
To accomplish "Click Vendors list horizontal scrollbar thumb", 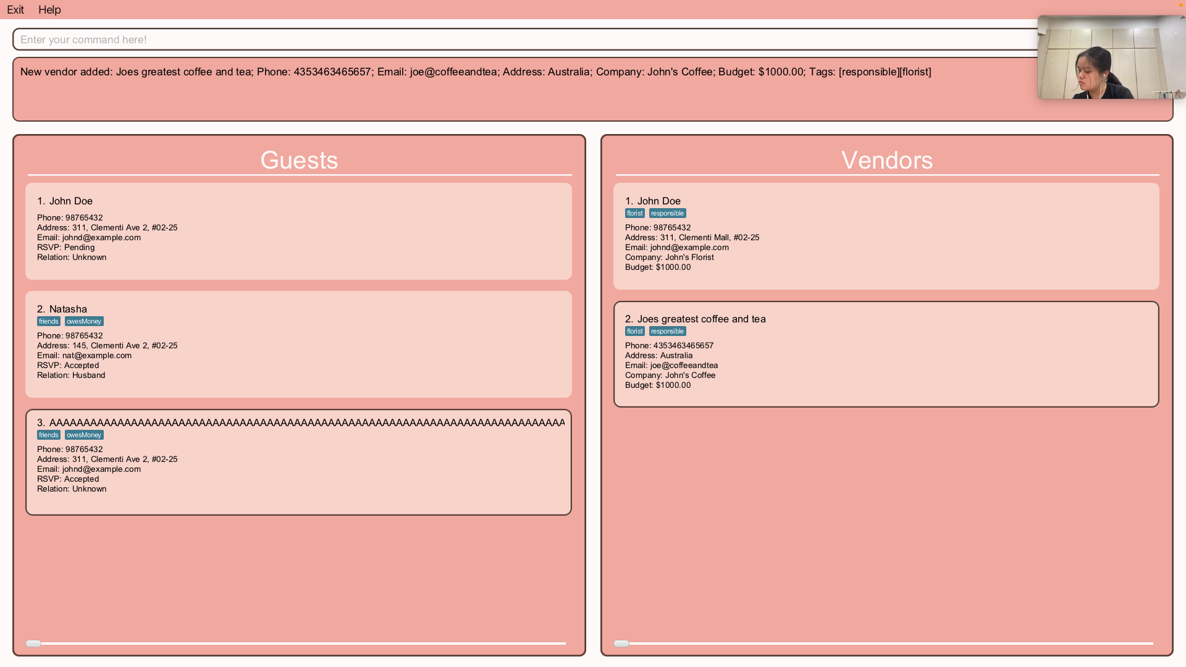I will [x=621, y=644].
